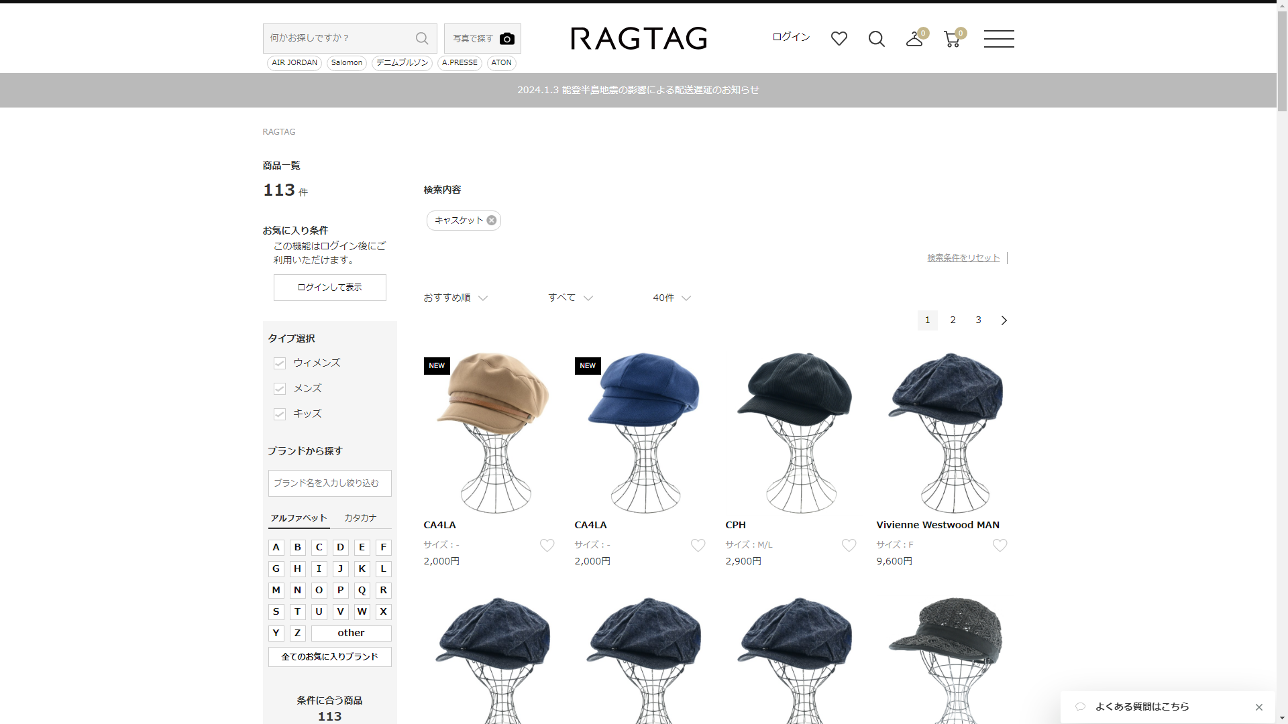Select the ATON keyword tag

tap(501, 62)
